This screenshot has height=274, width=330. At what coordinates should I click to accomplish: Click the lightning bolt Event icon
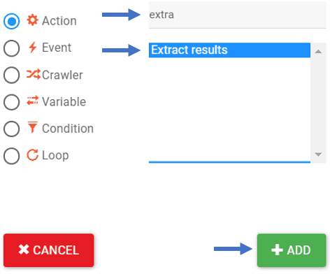click(33, 48)
